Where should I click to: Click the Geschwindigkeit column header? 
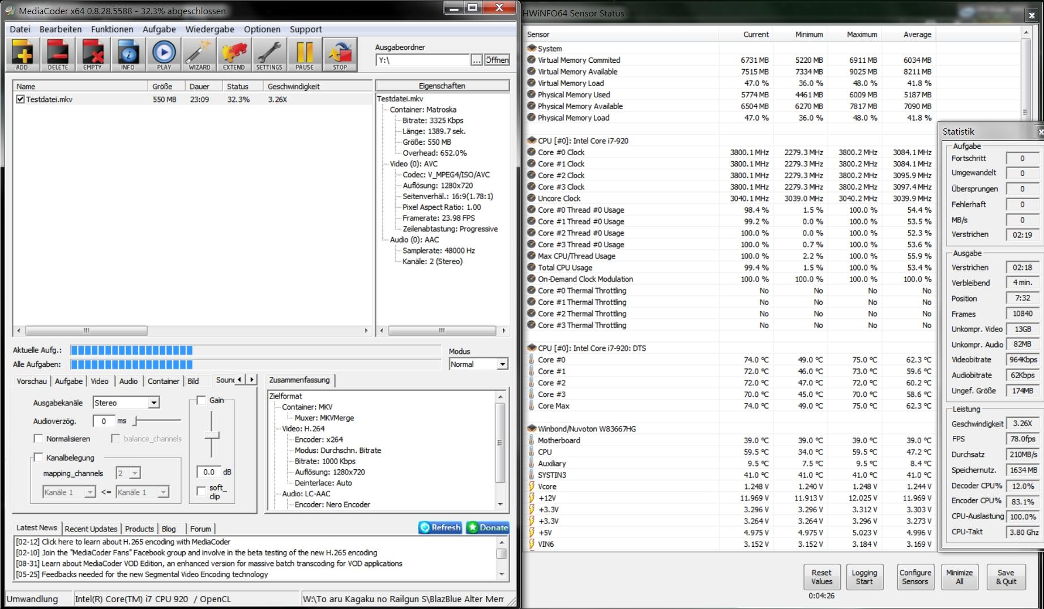point(318,87)
